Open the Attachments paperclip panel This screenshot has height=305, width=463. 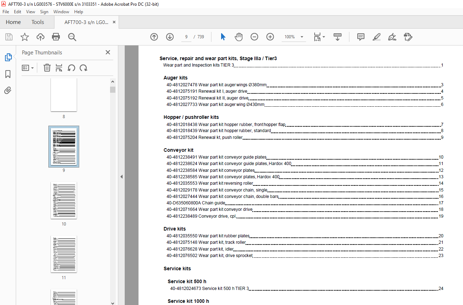[x=8, y=91]
